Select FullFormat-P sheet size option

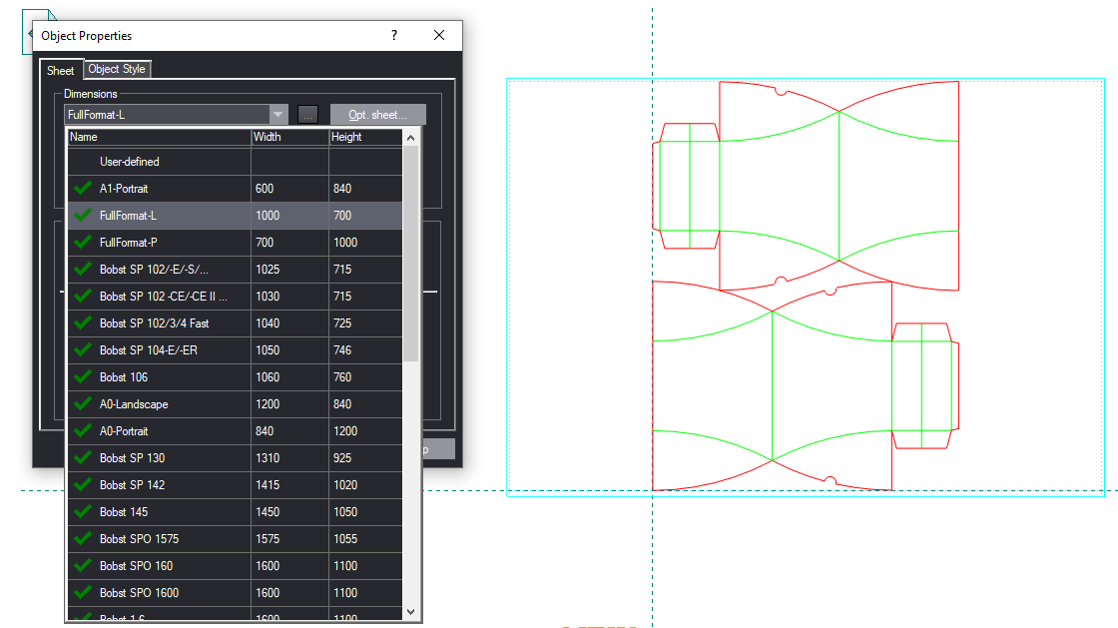pos(130,243)
